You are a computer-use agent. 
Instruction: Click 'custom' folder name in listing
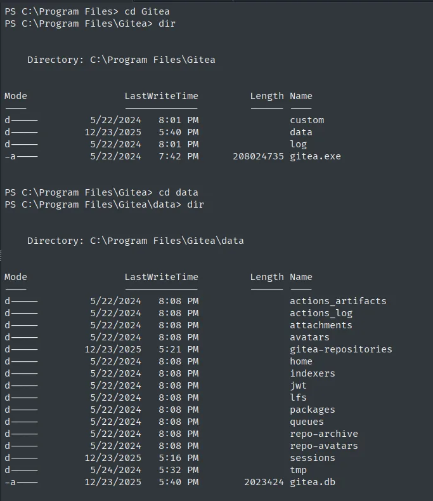click(x=307, y=120)
